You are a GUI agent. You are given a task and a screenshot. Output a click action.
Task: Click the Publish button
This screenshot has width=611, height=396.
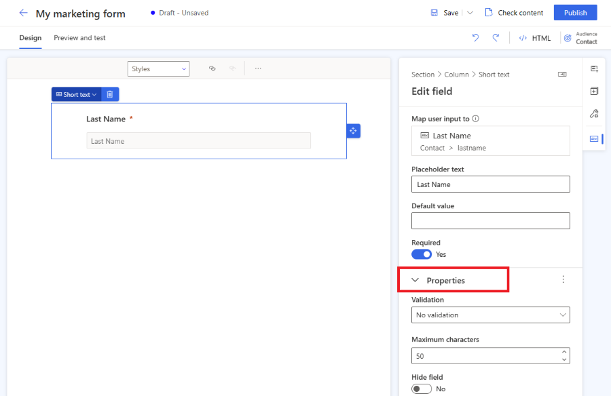pyautogui.click(x=575, y=13)
